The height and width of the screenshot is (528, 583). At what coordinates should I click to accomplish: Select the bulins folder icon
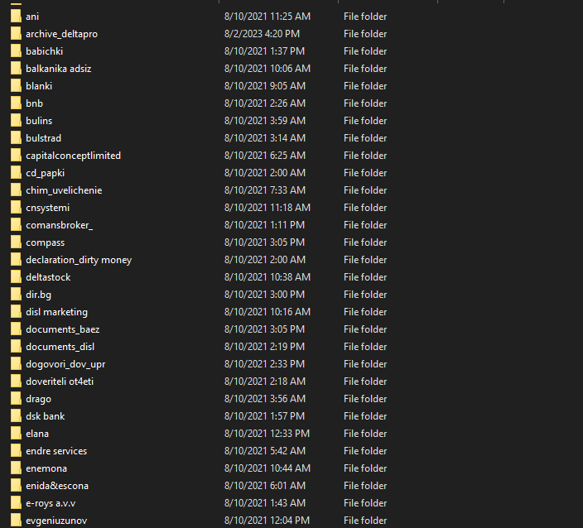[16, 121]
